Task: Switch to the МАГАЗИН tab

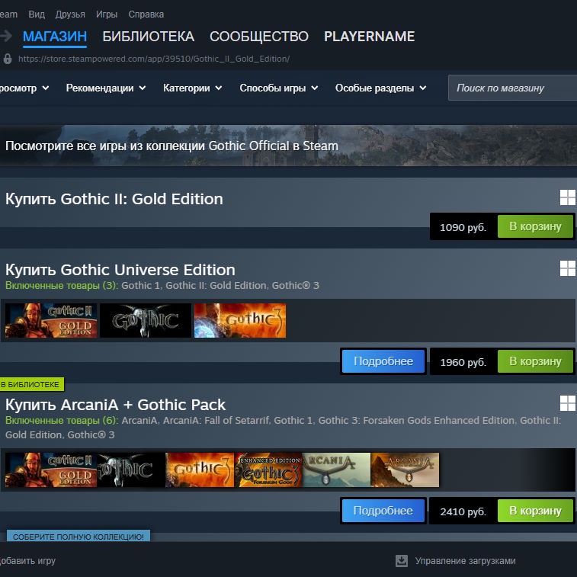Action: (55, 37)
